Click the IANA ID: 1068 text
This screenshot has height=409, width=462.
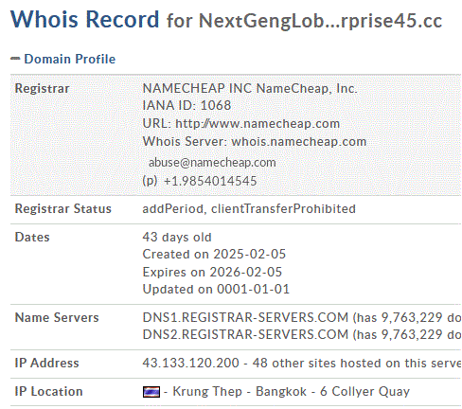pyautogui.click(x=187, y=105)
